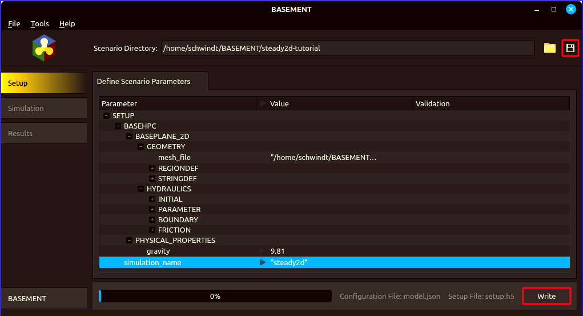
Task: Click the play arrow beside "steady2d" value
Action: point(263,262)
